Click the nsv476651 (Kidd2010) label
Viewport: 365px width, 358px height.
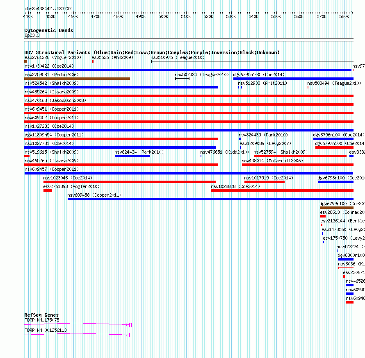(225, 152)
